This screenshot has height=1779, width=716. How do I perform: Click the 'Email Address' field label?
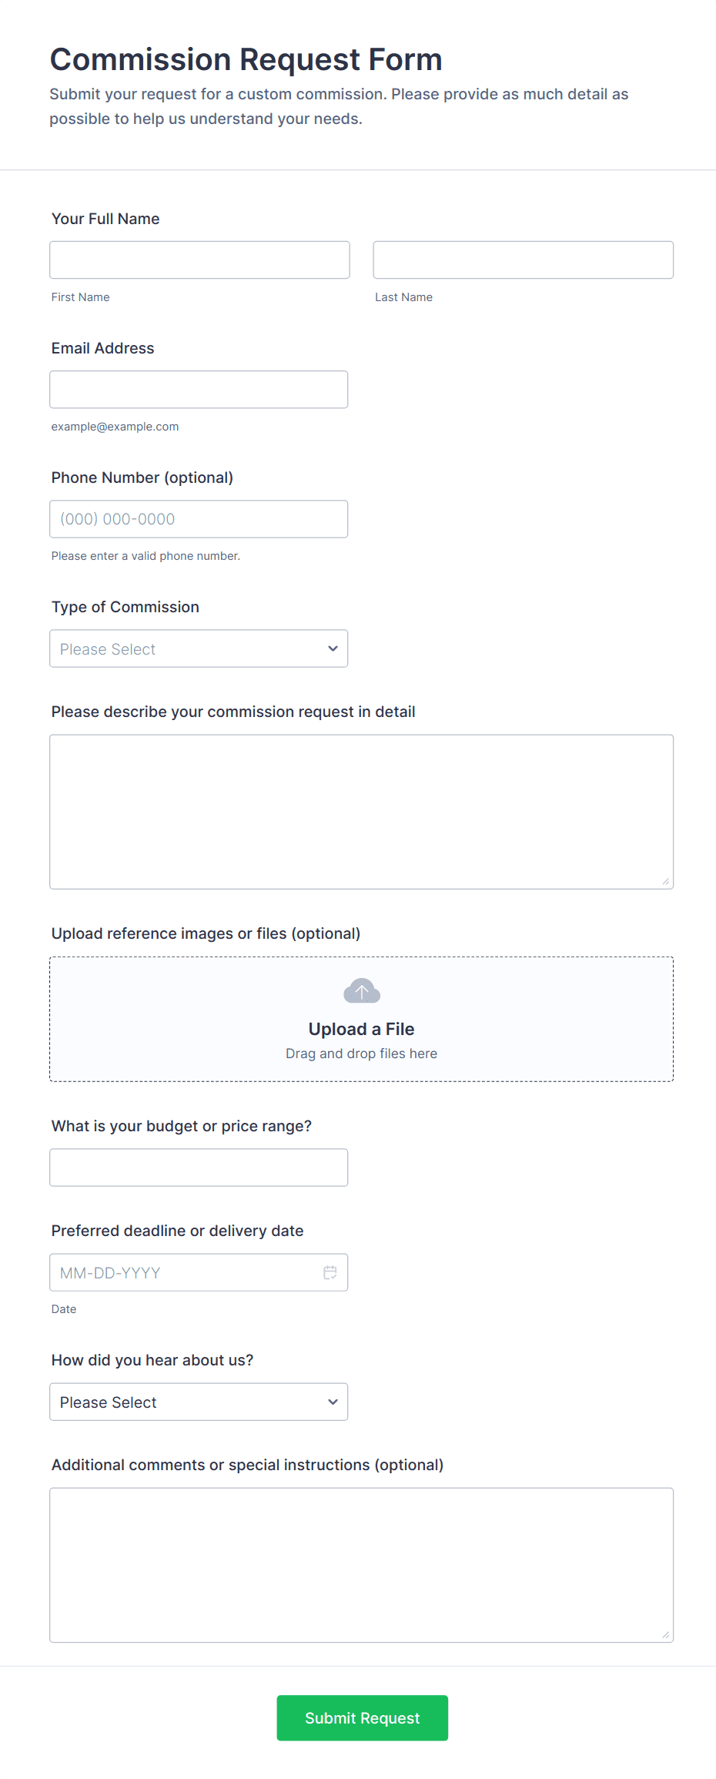tap(102, 348)
